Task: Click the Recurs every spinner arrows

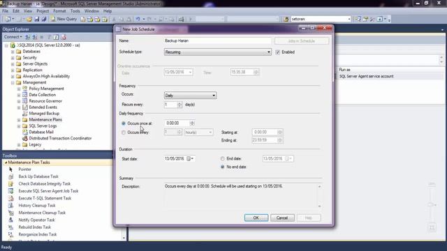Action: tap(179, 105)
